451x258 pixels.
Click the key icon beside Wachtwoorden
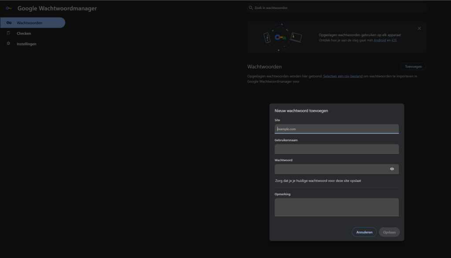pos(9,23)
